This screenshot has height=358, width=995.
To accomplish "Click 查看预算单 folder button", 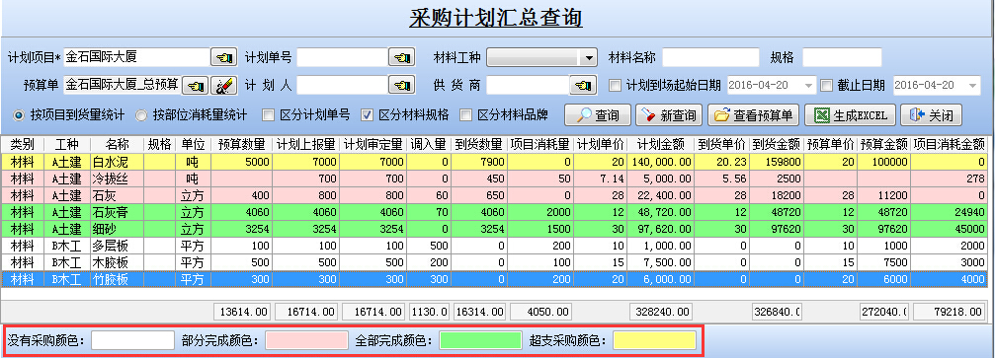I will (753, 115).
